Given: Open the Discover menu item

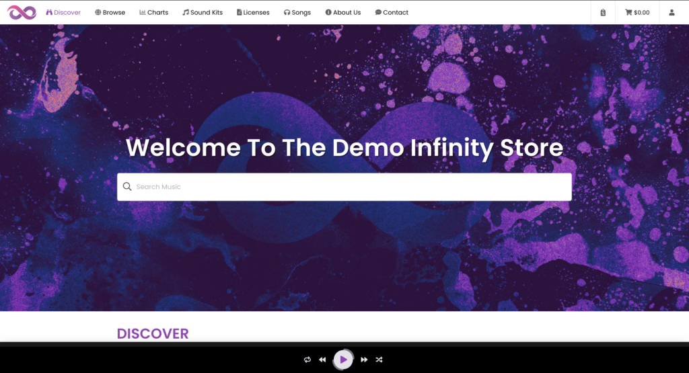Looking at the screenshot, I should click(x=63, y=12).
